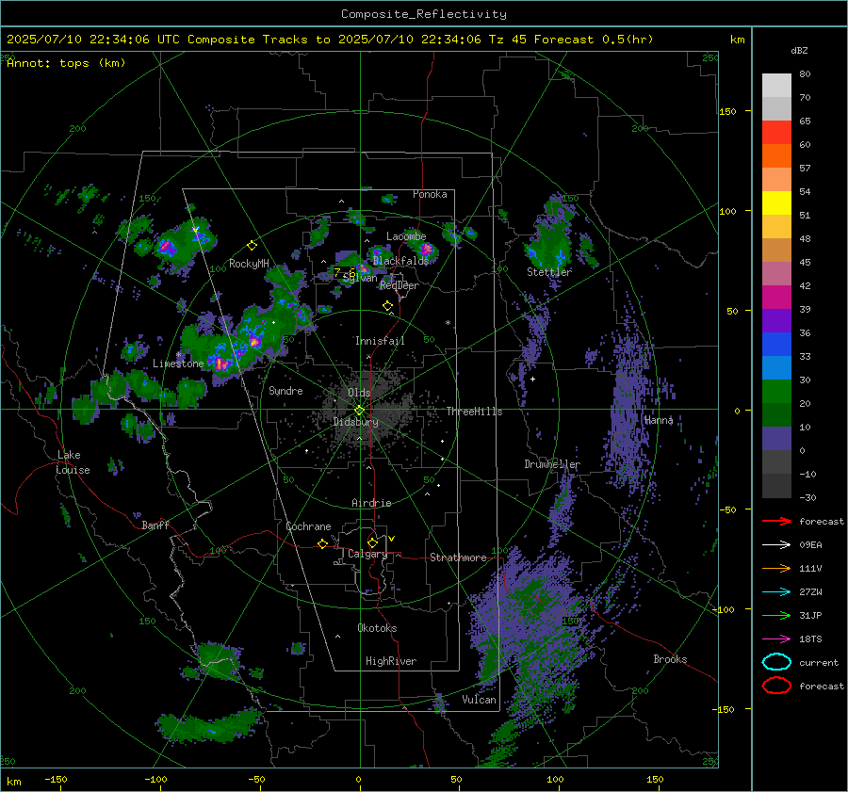Select the orange 60-57 dBZ color swatch
The width and height of the screenshot is (848, 792).
[776, 156]
